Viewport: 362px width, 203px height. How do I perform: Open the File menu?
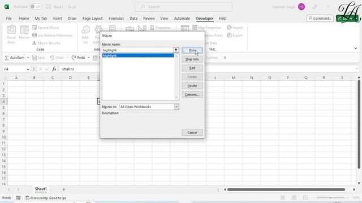click(9, 19)
